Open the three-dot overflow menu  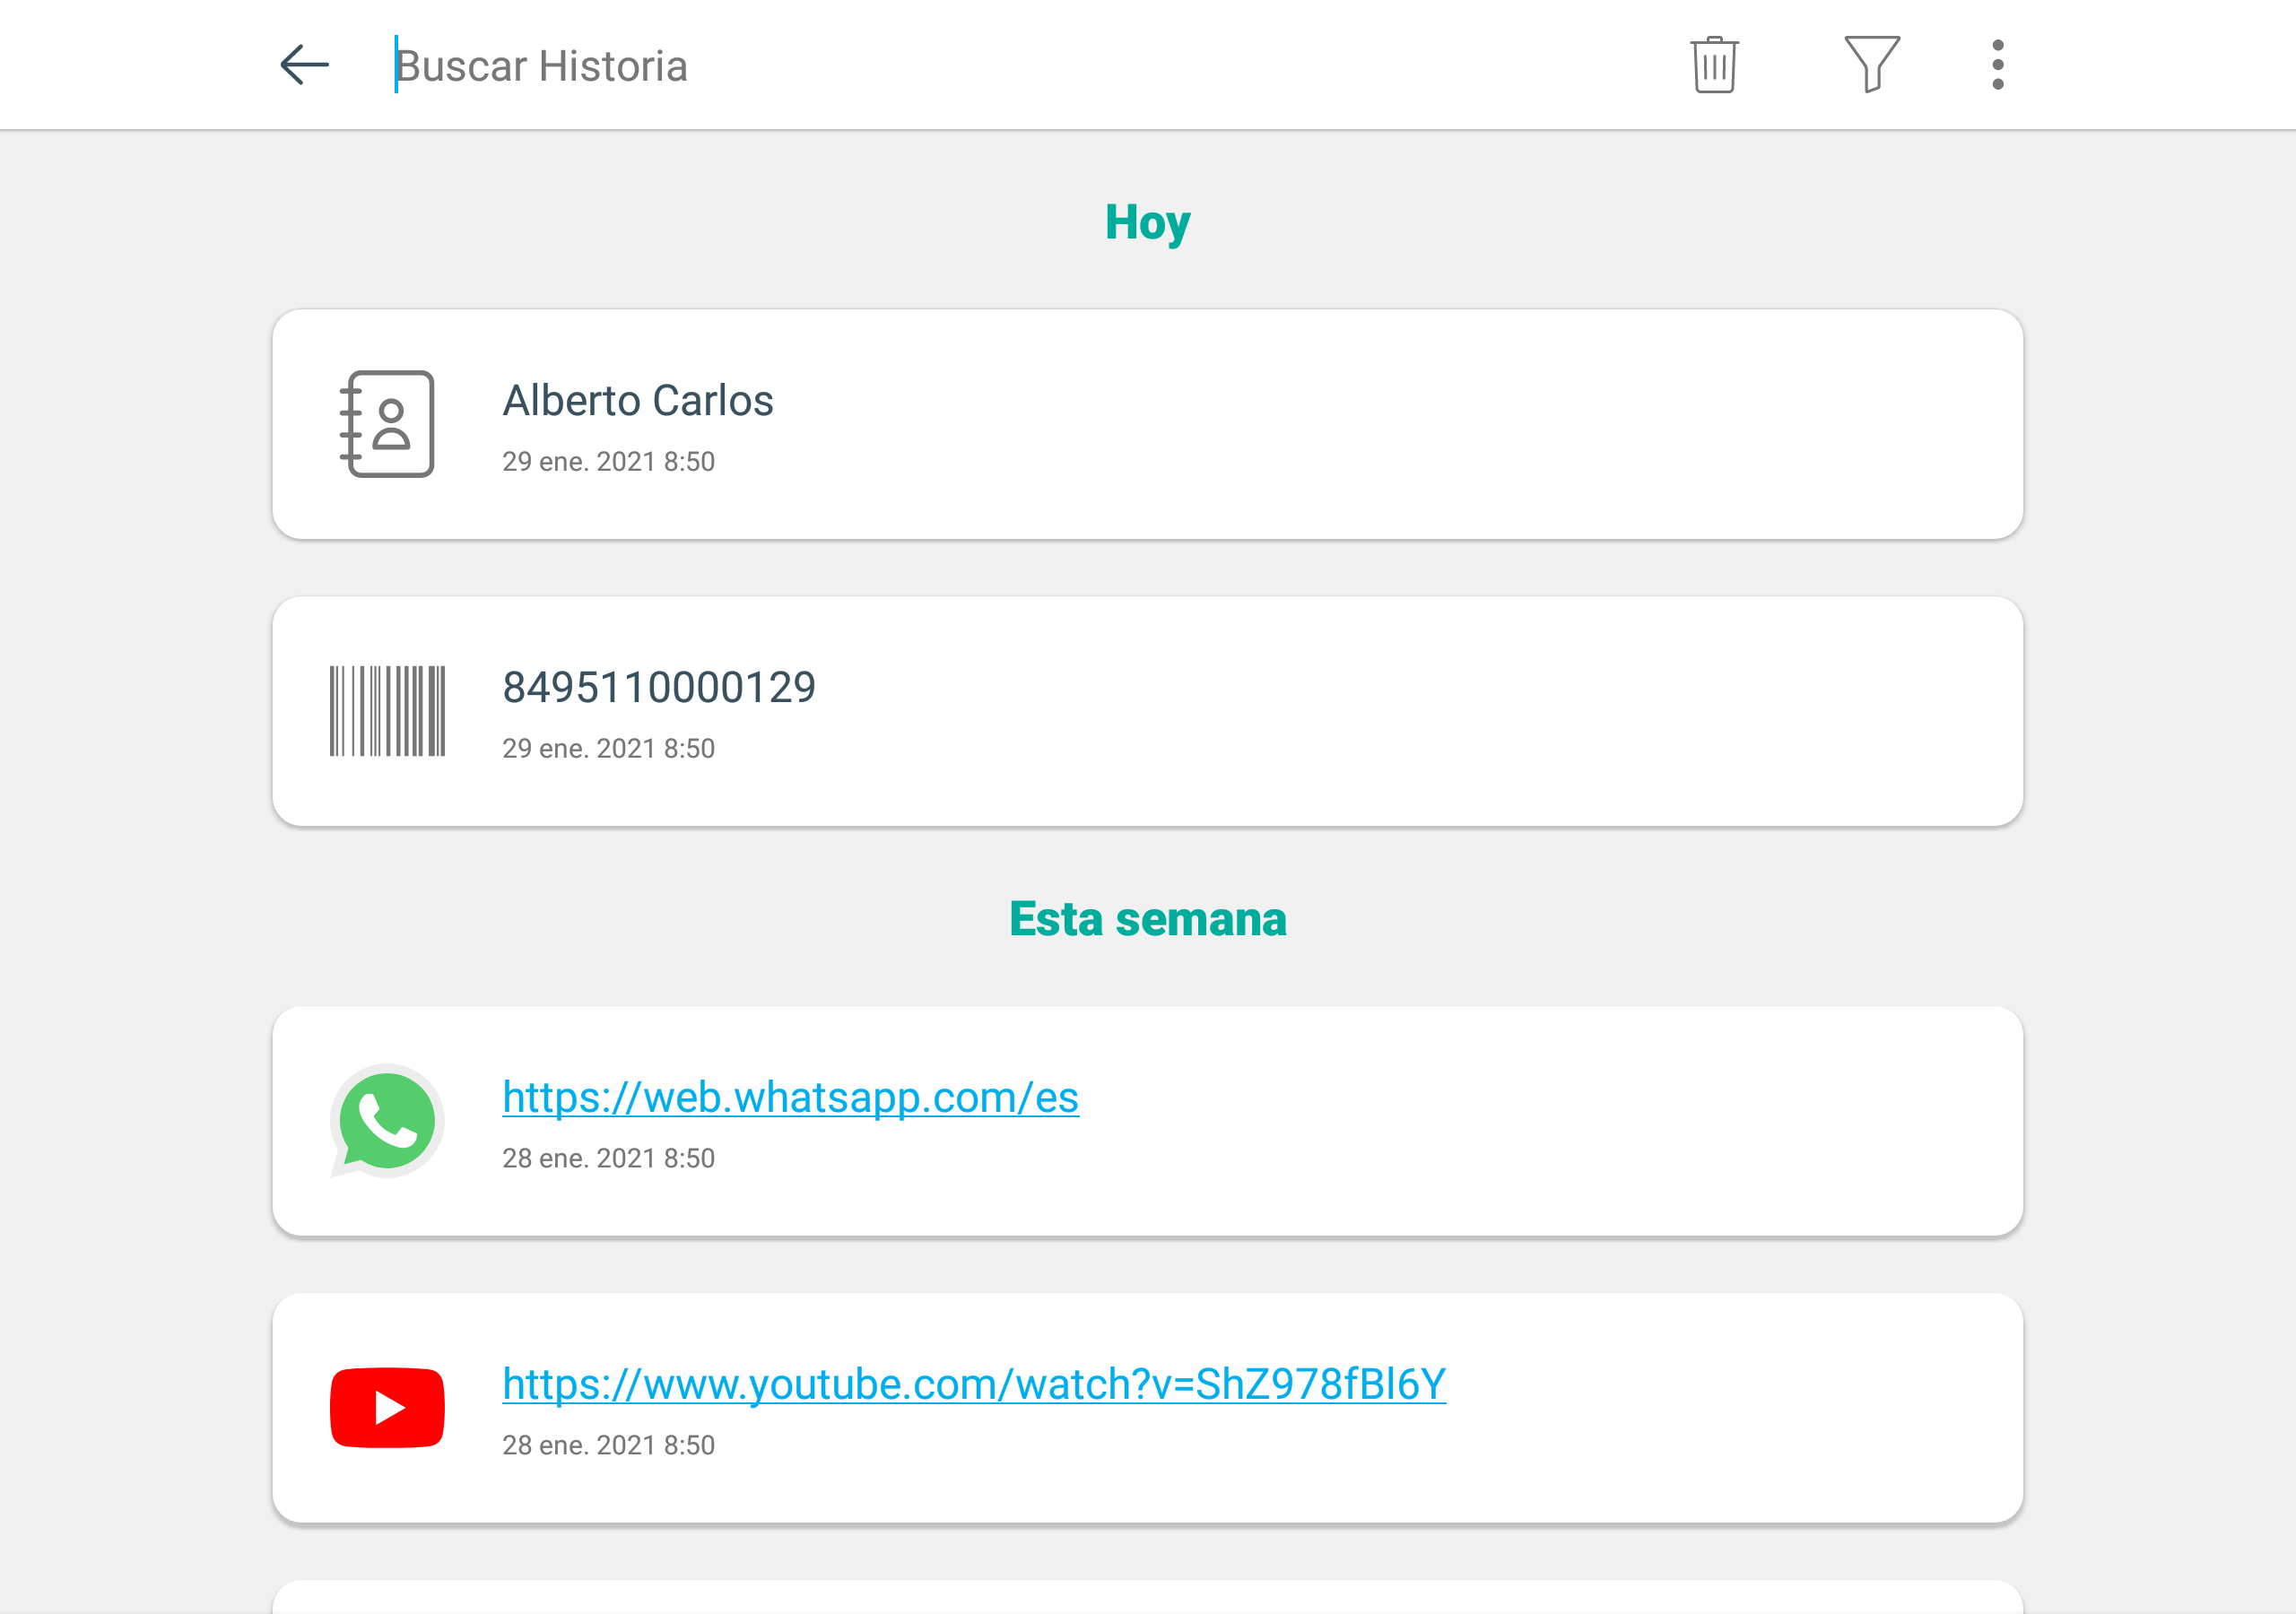click(1997, 65)
